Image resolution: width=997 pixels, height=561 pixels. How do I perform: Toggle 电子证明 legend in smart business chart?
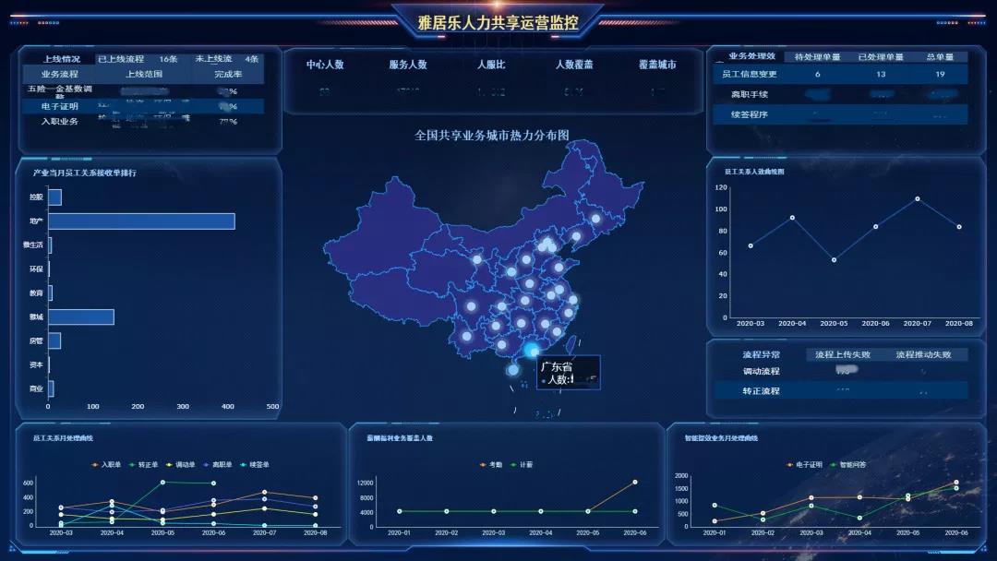point(803,464)
